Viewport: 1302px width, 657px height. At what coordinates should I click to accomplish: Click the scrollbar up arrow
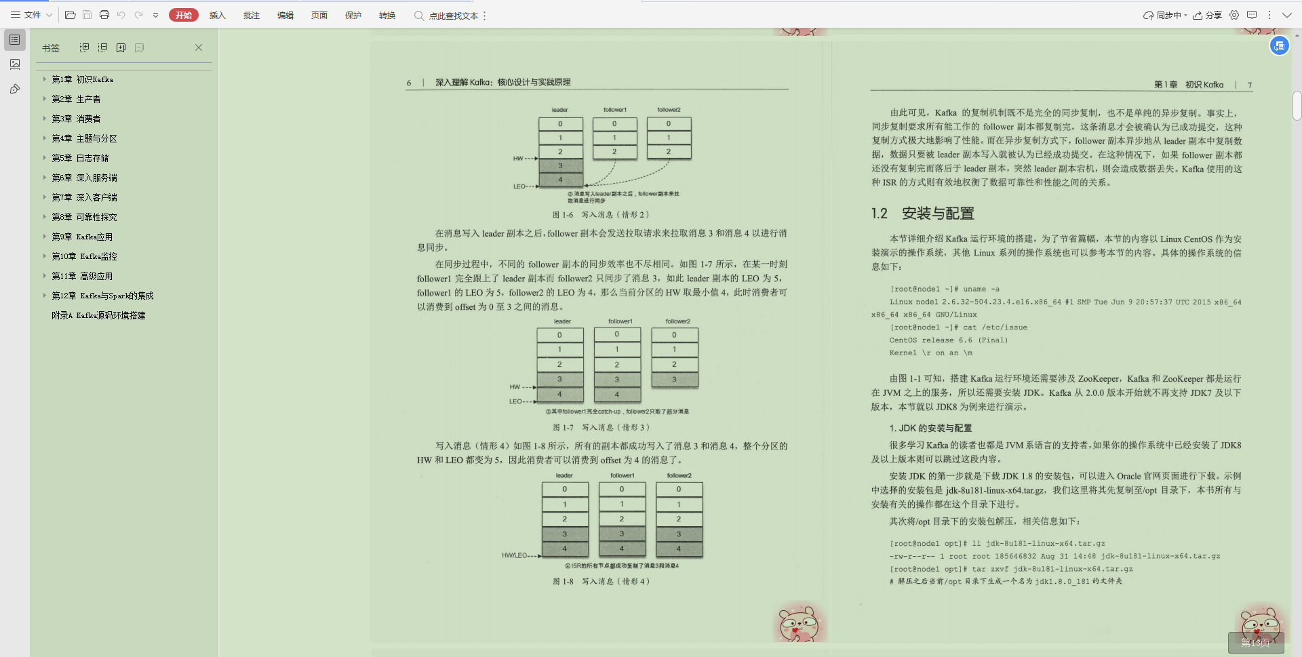[1297, 34]
